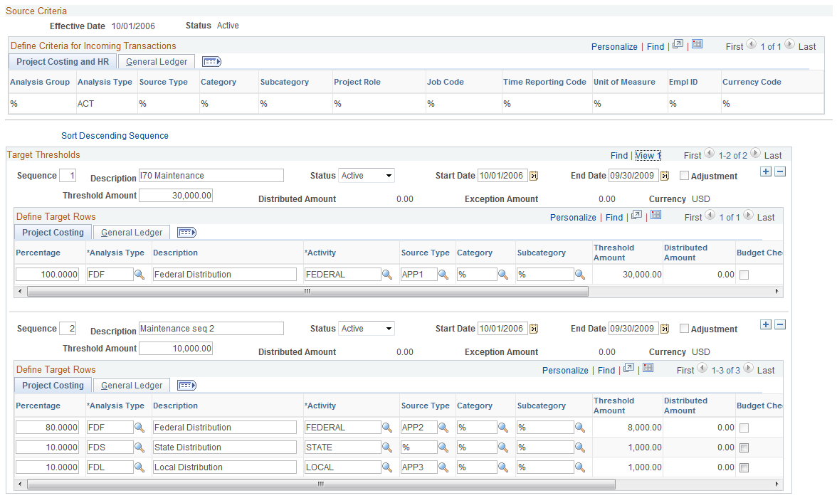
Task: Open General Ledger tab under sequence 2 target rows
Action: pos(131,385)
